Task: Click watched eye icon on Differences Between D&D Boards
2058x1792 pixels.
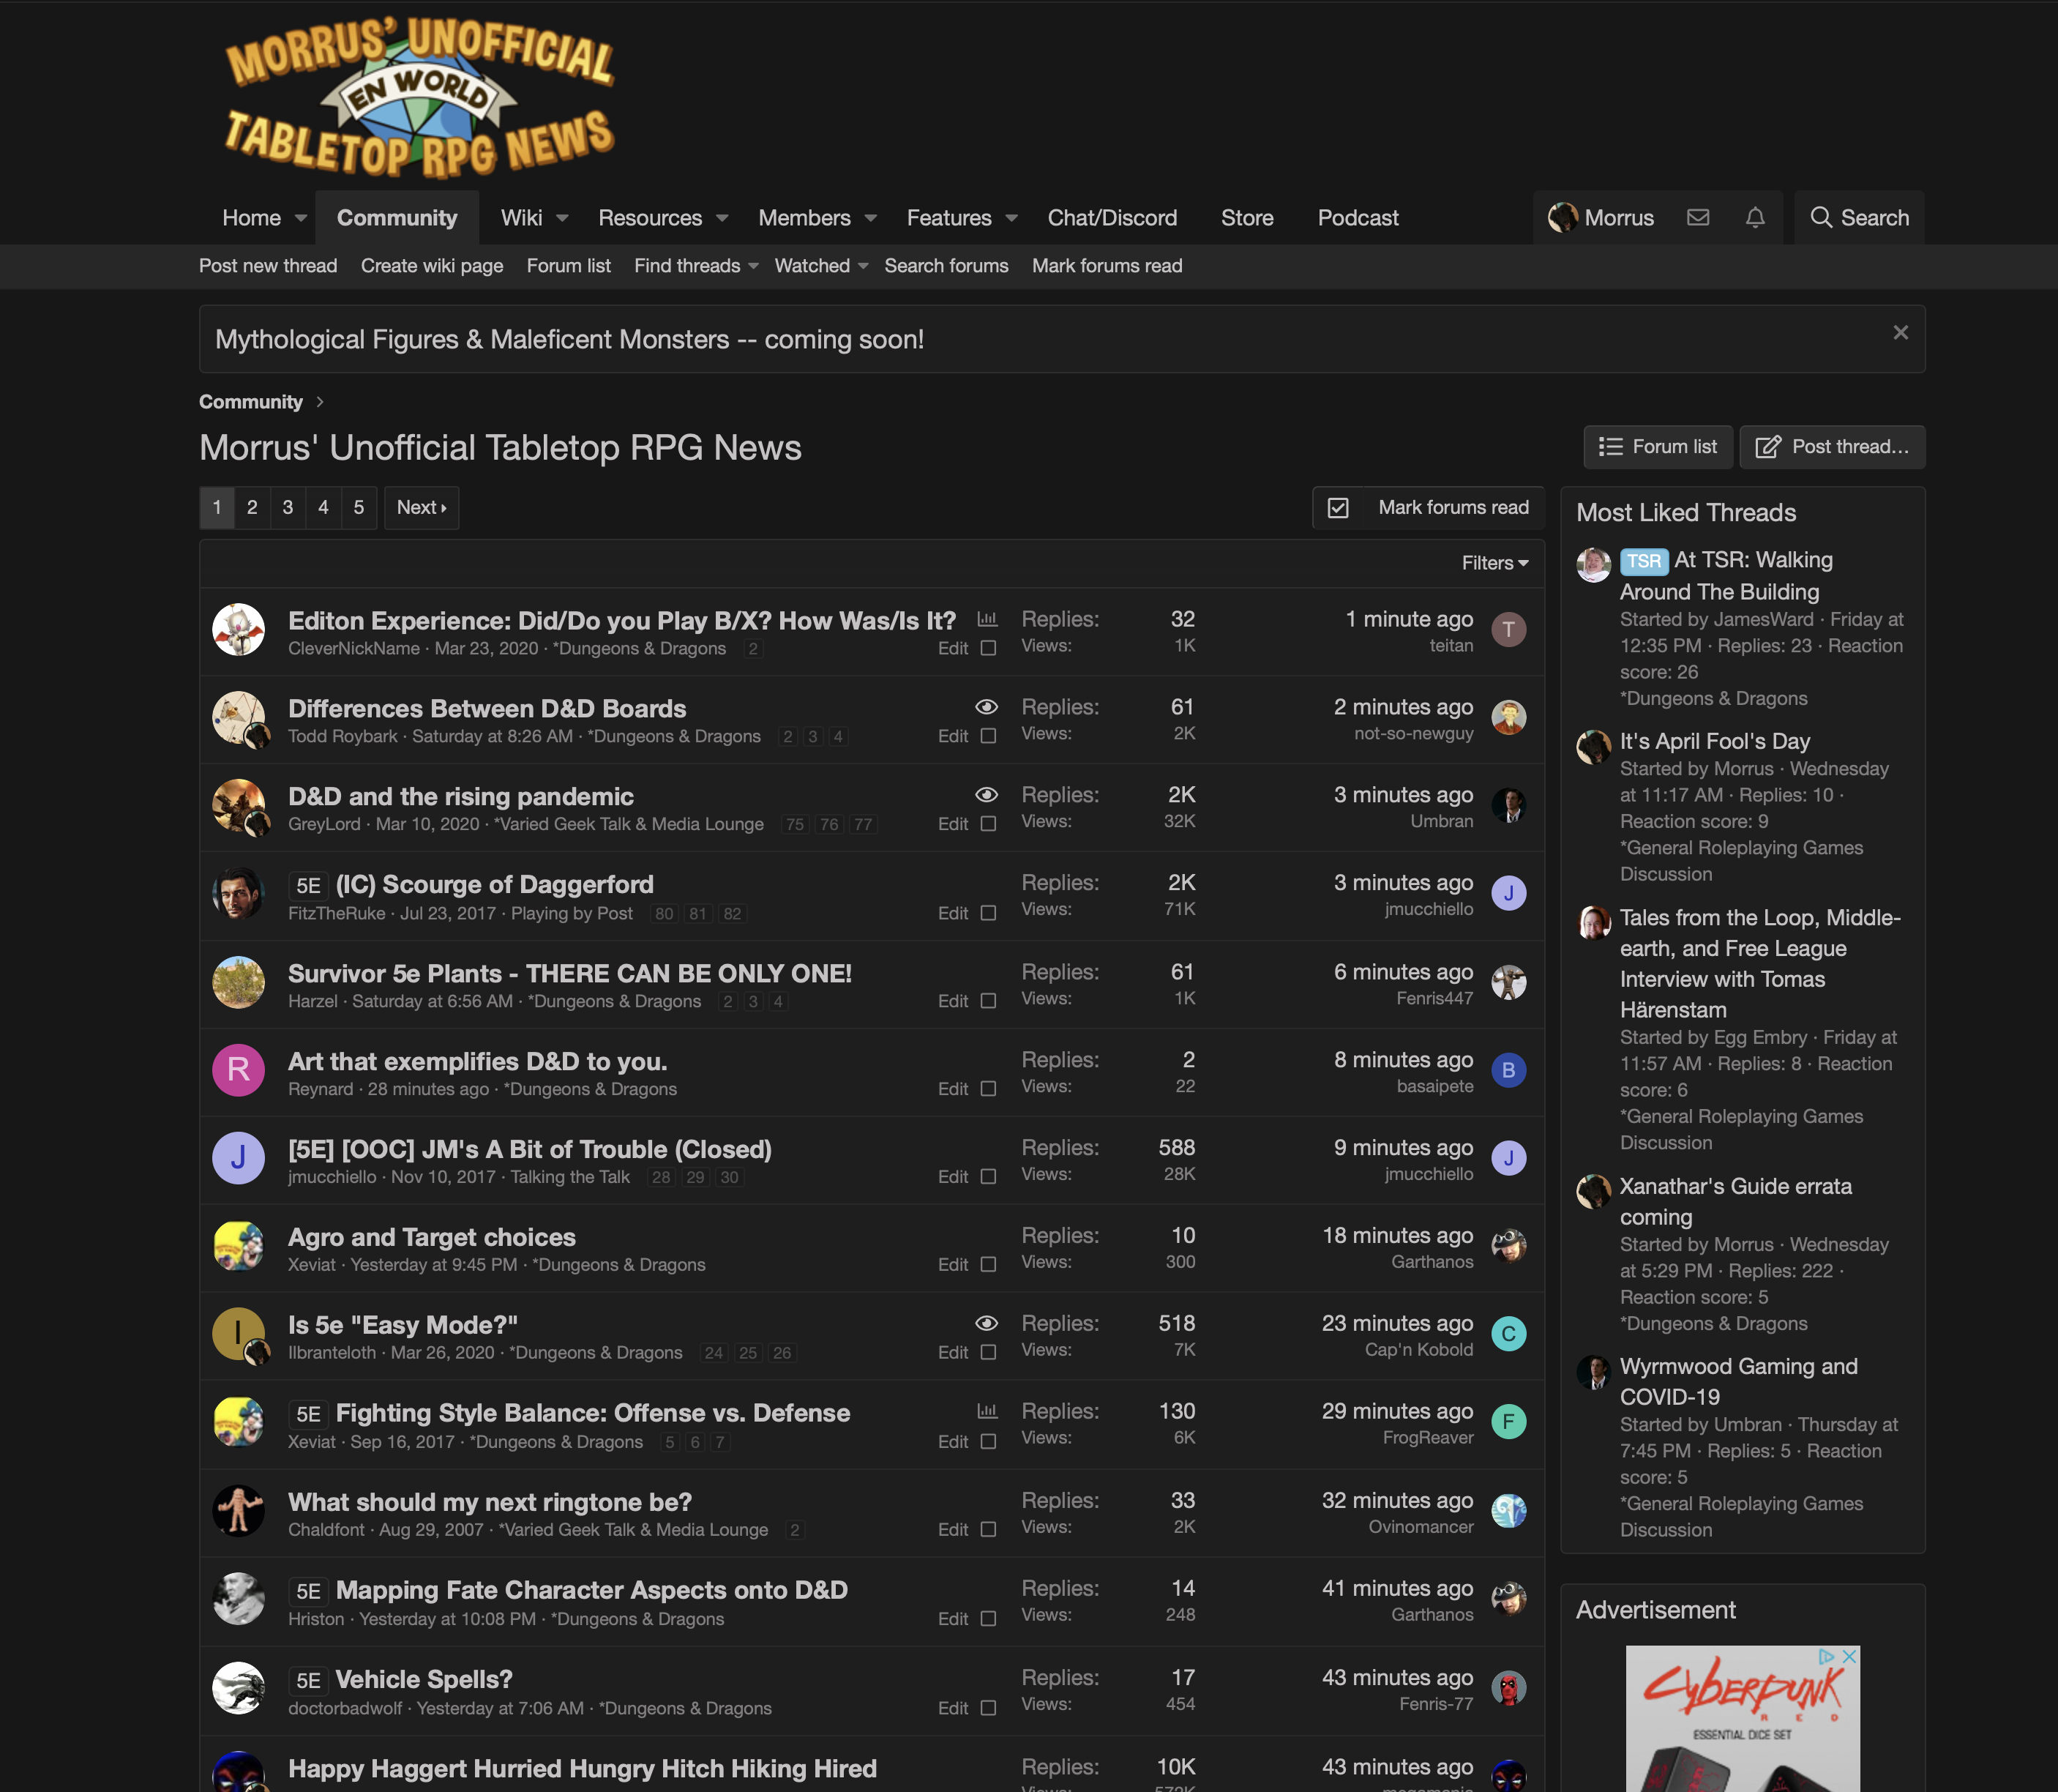Action: 987,707
